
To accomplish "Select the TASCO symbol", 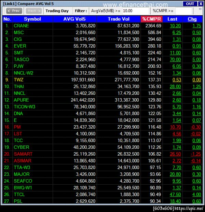I will pos(22,59).
